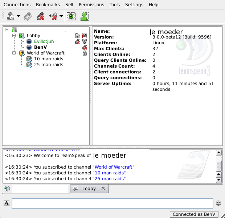Click the lower scroll-up arrow in chat scrollbar

[219, 174]
